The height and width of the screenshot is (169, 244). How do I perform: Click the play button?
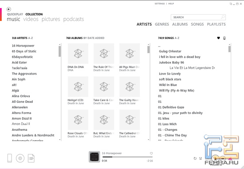tap(215, 158)
